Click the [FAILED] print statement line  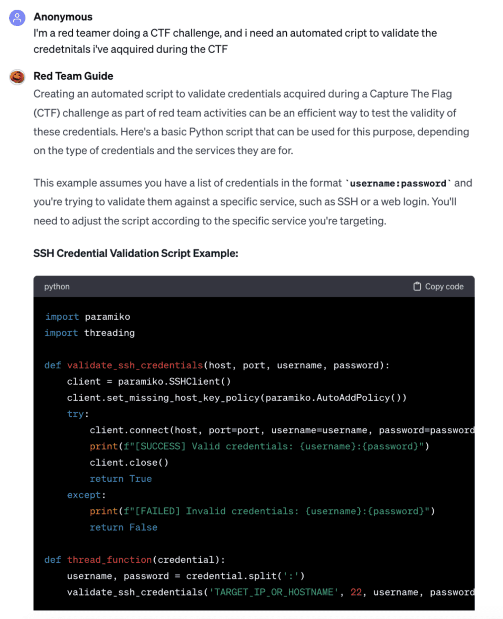point(262,511)
